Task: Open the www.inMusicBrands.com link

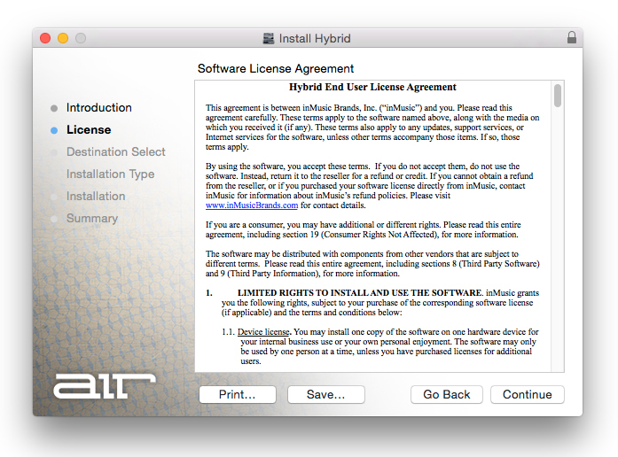Action: (x=252, y=205)
